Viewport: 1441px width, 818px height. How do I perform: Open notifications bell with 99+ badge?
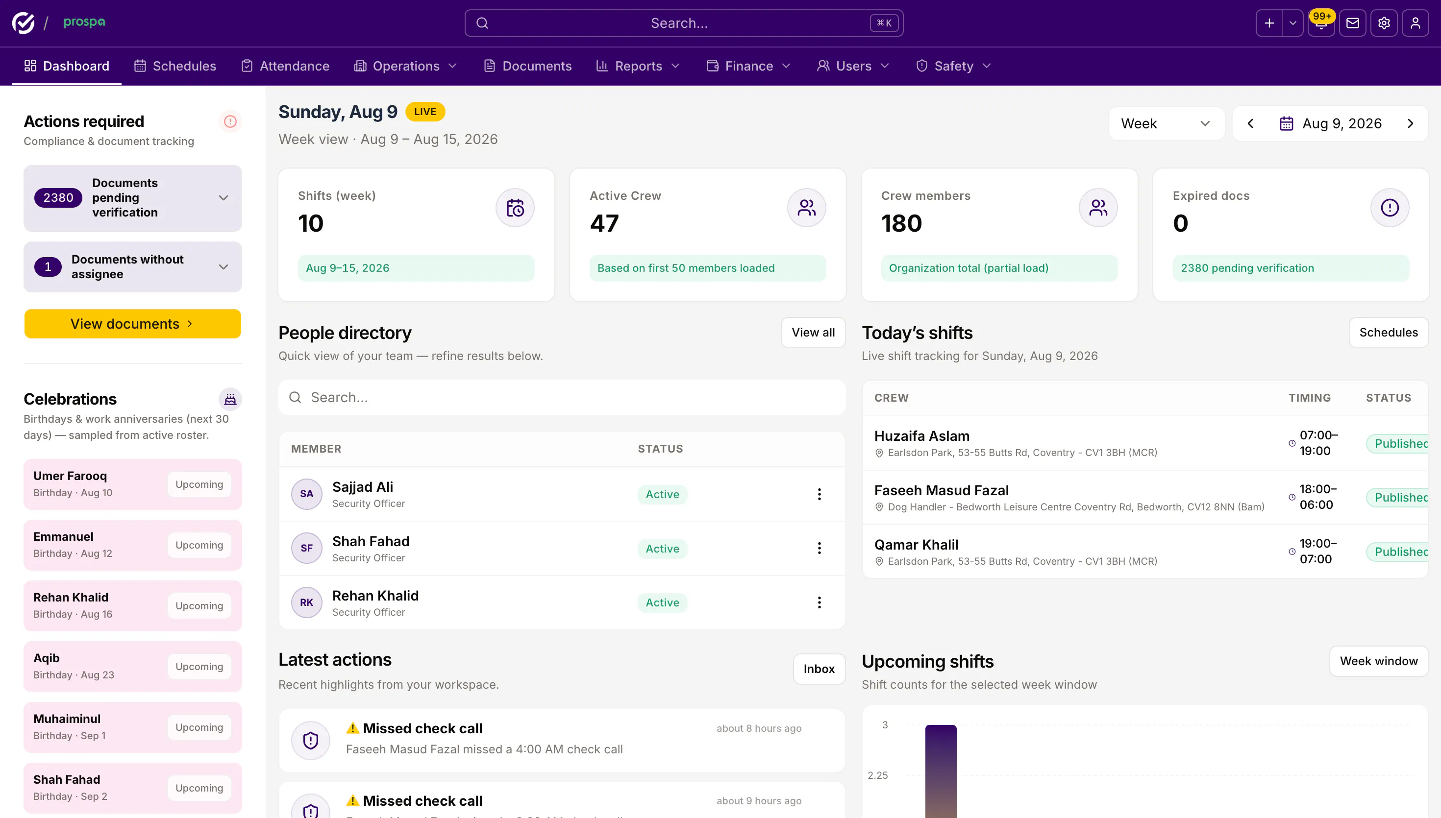(x=1321, y=23)
